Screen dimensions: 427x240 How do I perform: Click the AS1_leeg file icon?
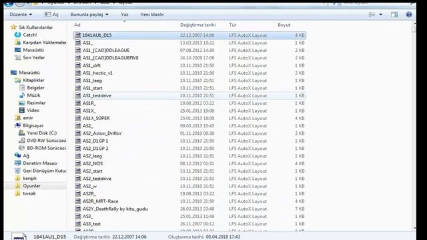[78, 81]
